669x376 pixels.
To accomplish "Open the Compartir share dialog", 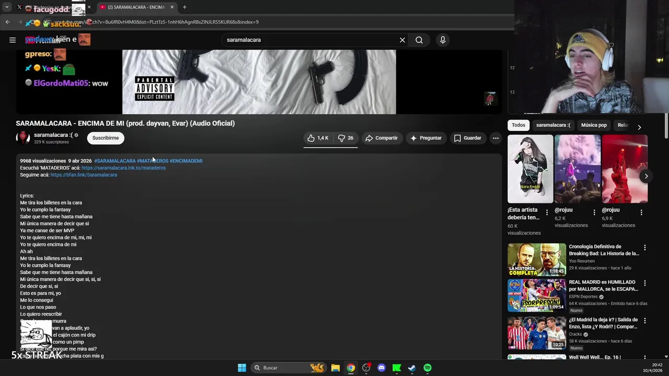I will click(x=382, y=138).
